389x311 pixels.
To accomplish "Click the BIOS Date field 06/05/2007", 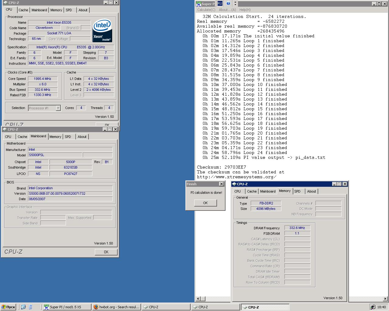I will click(70, 199).
